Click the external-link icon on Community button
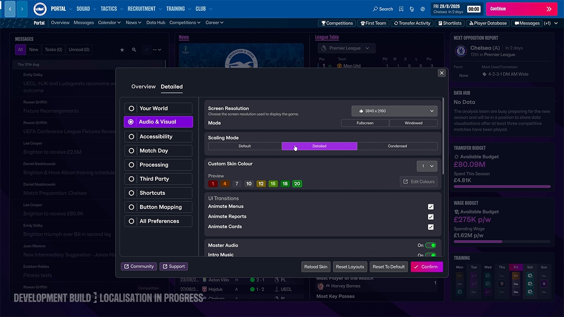Screen dimensions: 564x317 [x=126, y=266]
